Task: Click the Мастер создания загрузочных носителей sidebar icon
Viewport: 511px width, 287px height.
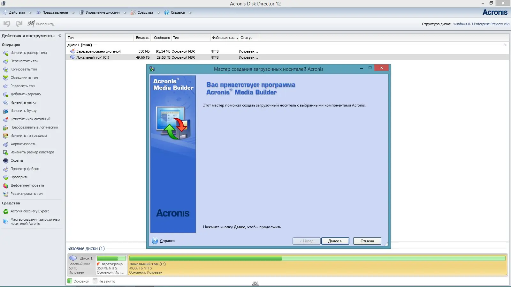Action: [x=6, y=222]
